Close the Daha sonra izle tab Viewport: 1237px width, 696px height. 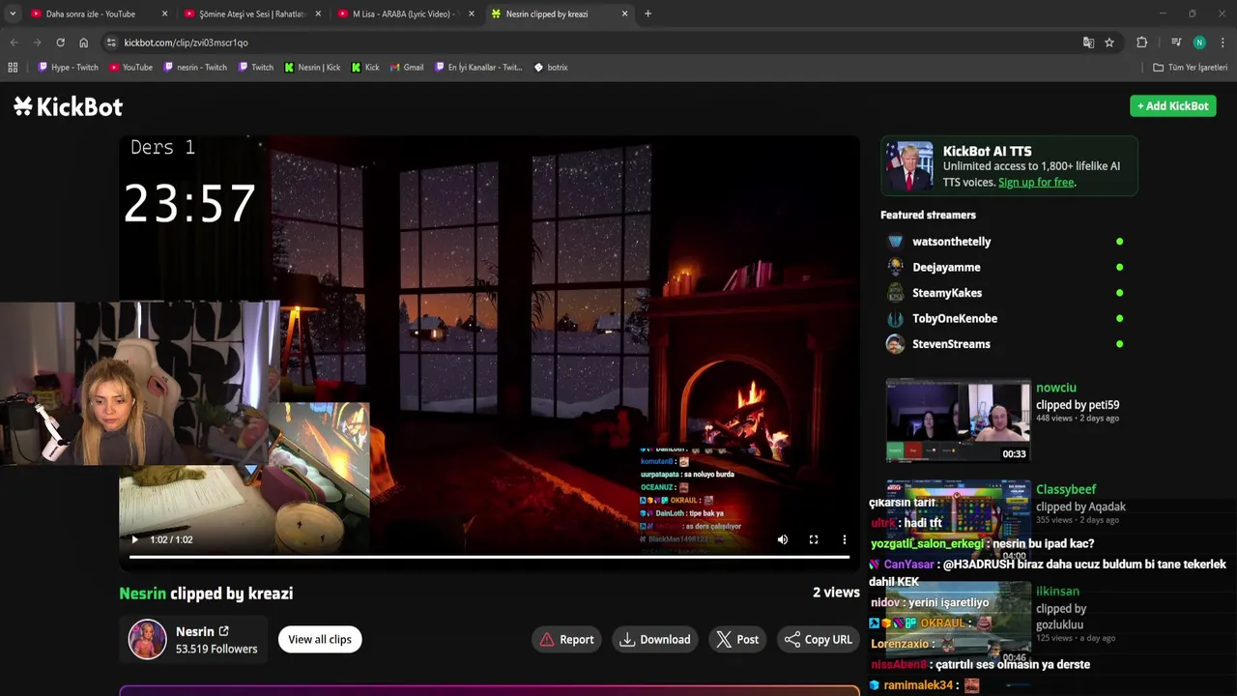click(164, 14)
